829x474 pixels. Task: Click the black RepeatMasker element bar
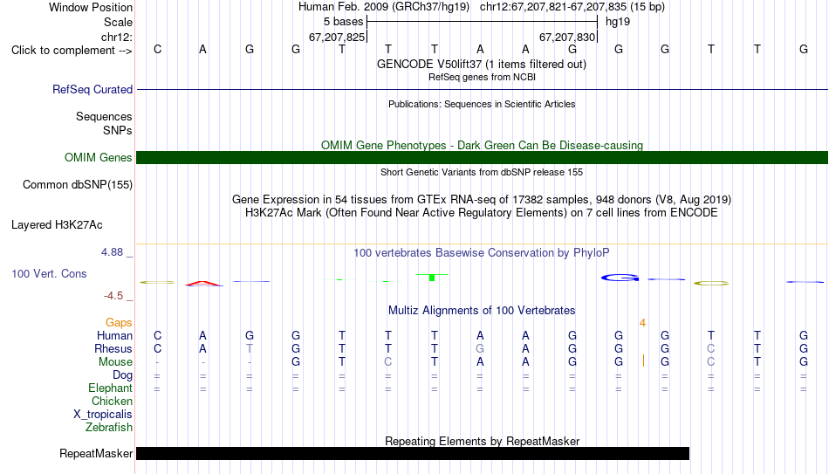(413, 453)
